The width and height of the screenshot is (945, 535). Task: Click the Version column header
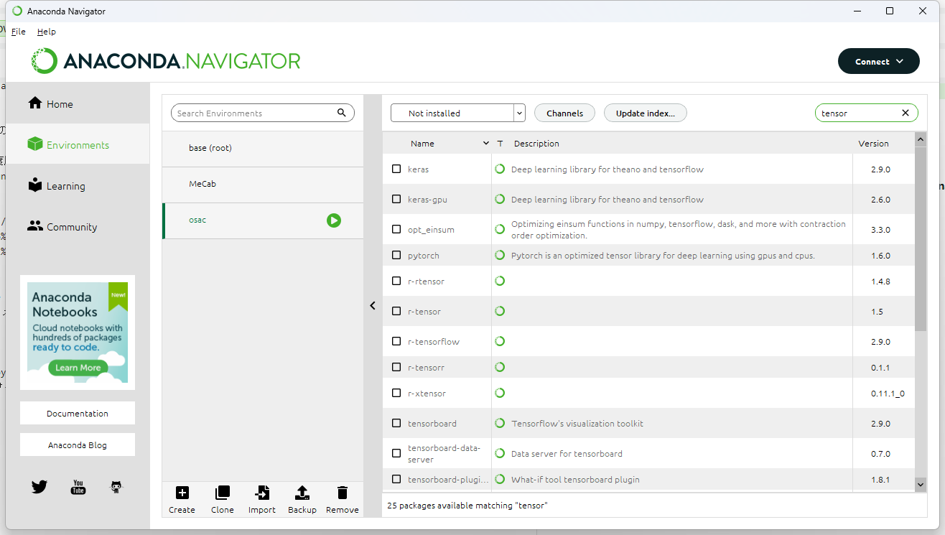[873, 144]
